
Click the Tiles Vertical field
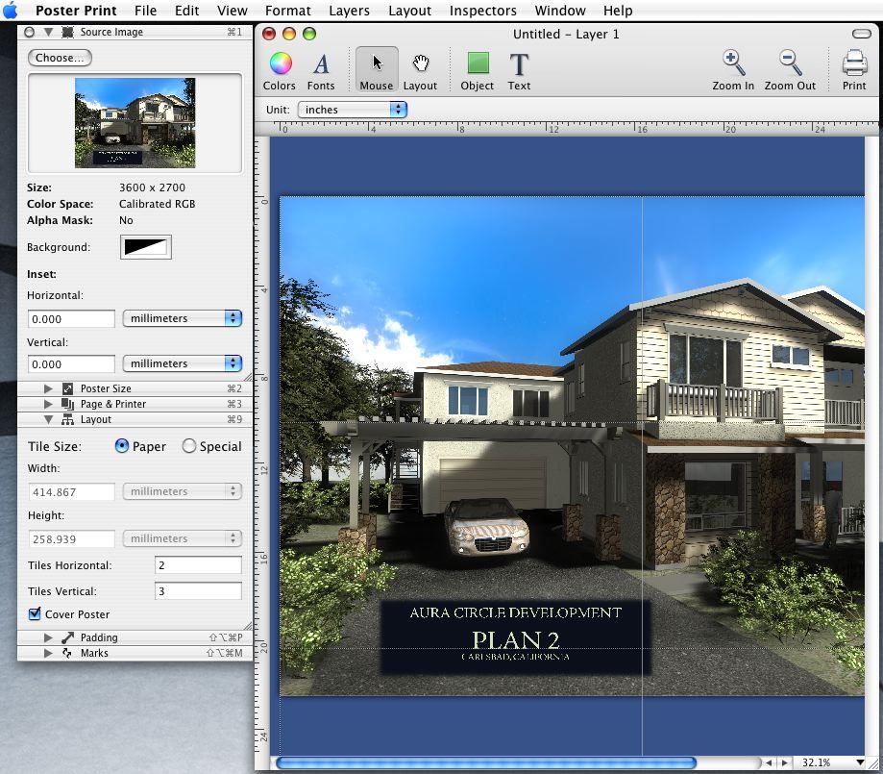coord(198,590)
